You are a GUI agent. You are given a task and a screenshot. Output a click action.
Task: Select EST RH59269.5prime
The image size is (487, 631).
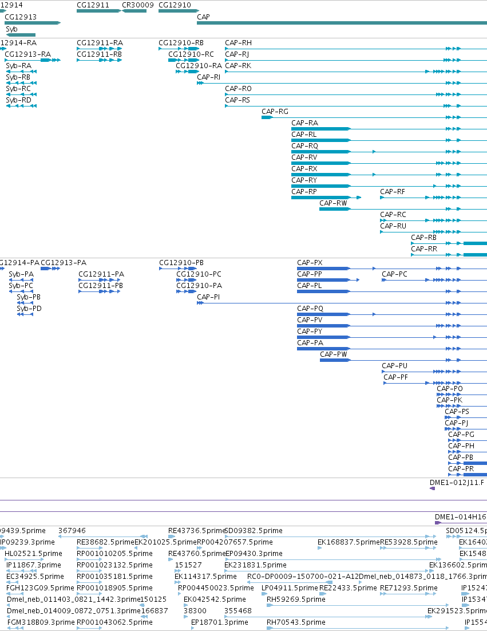click(x=357, y=605)
